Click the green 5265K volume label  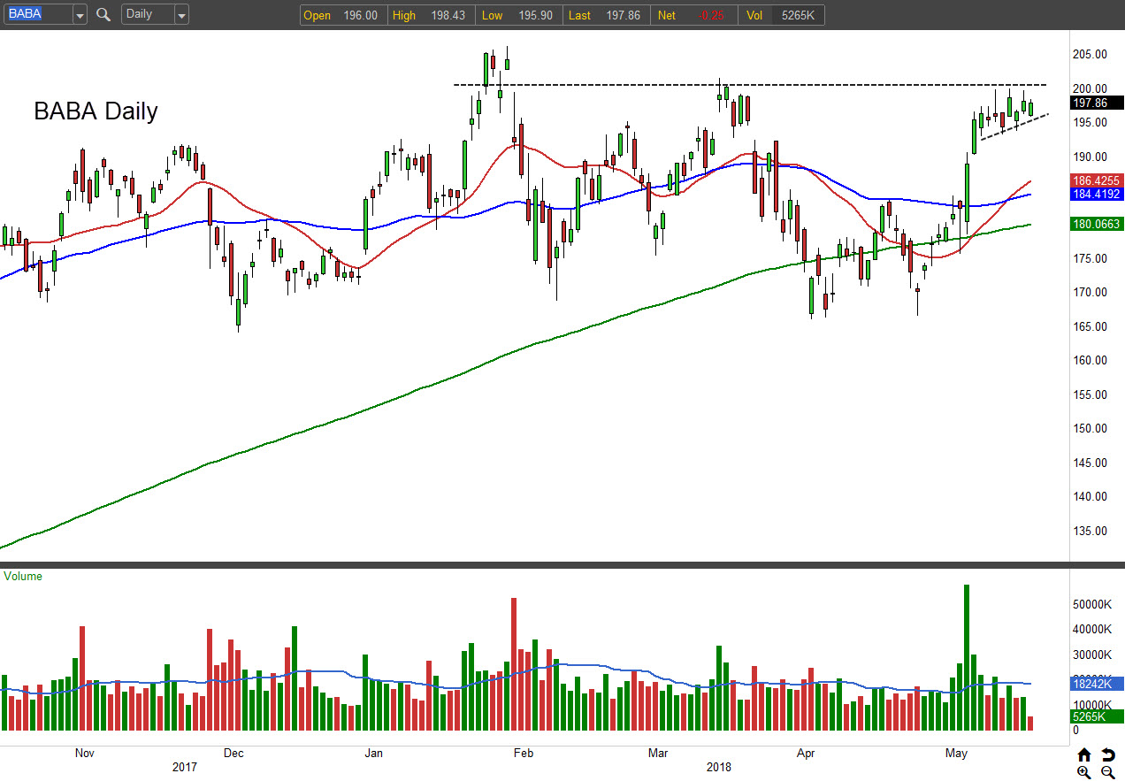tap(1096, 716)
